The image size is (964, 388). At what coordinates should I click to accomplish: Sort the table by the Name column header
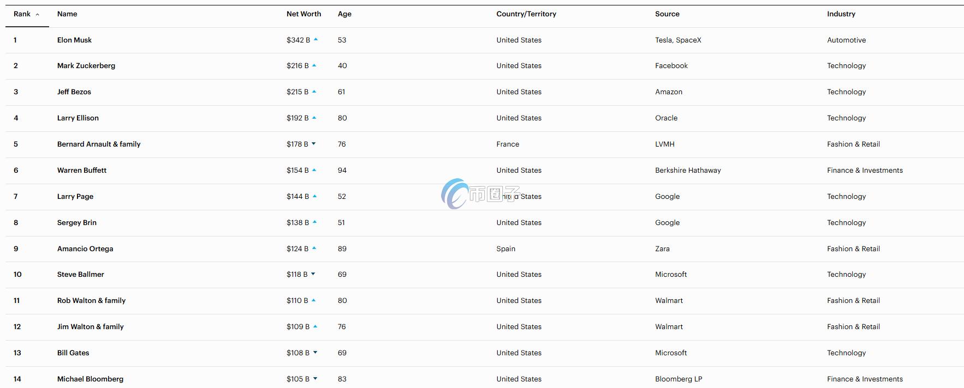67,14
